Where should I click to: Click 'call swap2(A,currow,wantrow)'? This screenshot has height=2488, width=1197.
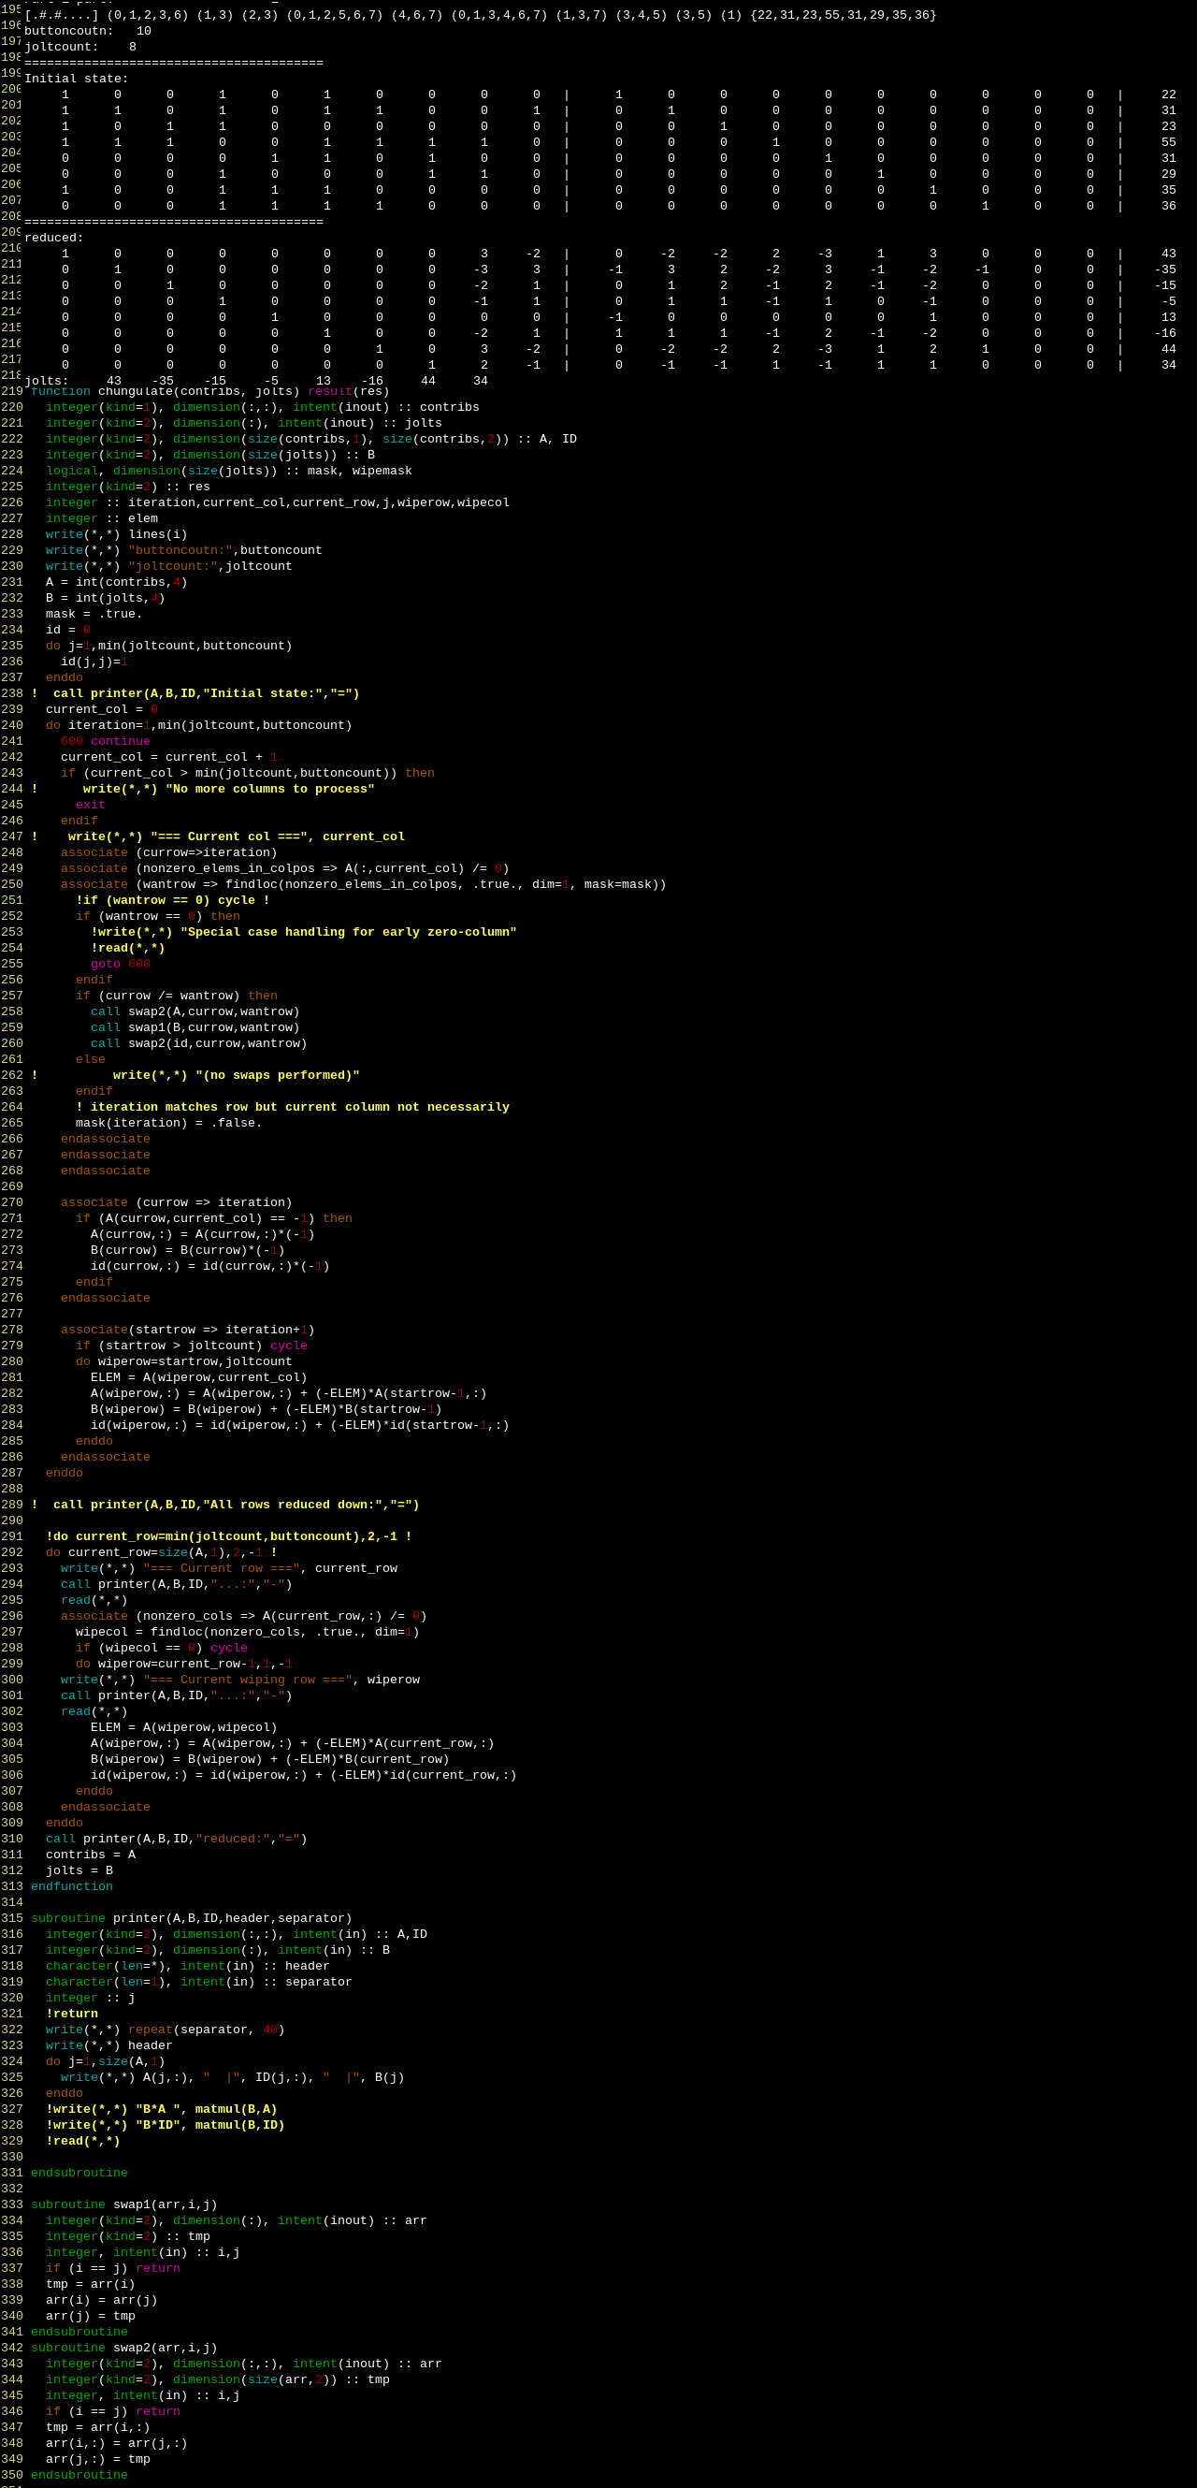[x=195, y=1011]
